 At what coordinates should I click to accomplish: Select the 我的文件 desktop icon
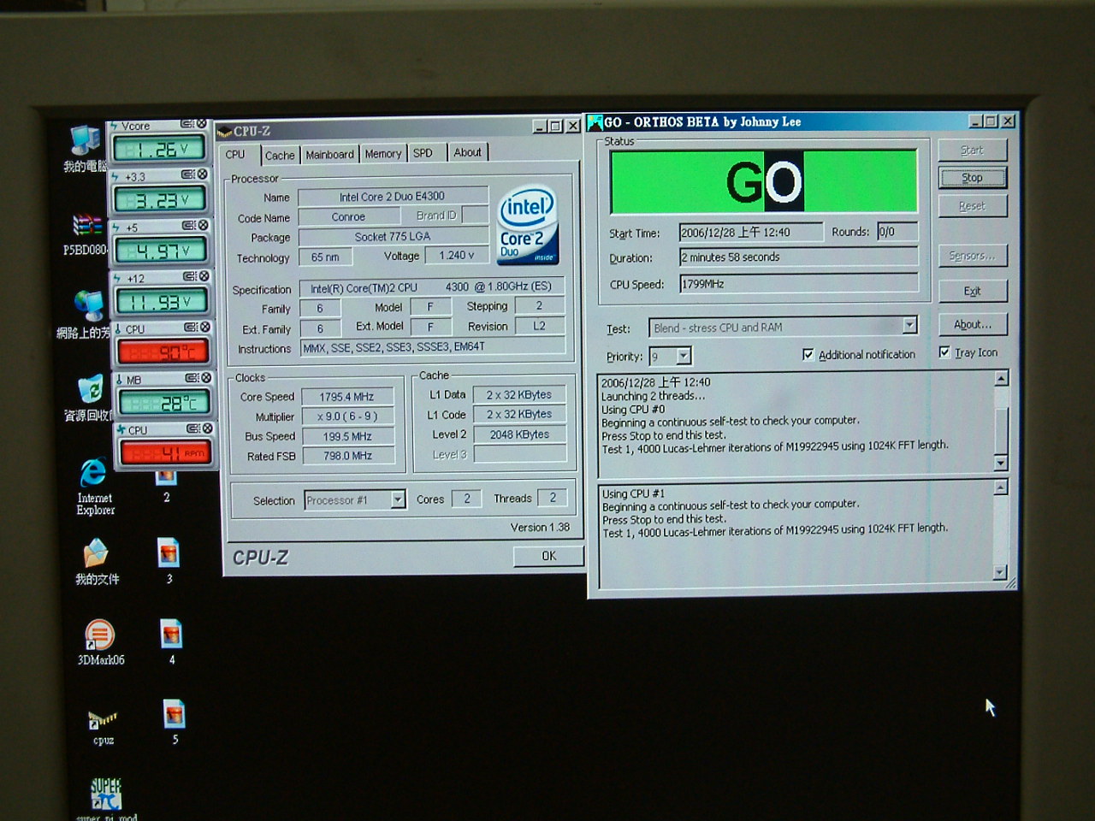96,562
